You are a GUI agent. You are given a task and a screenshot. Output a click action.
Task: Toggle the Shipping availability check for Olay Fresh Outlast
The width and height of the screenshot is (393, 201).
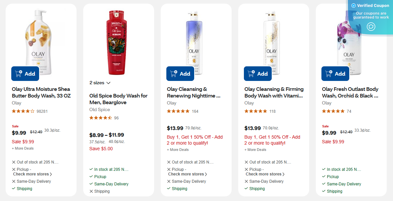pos(323,191)
